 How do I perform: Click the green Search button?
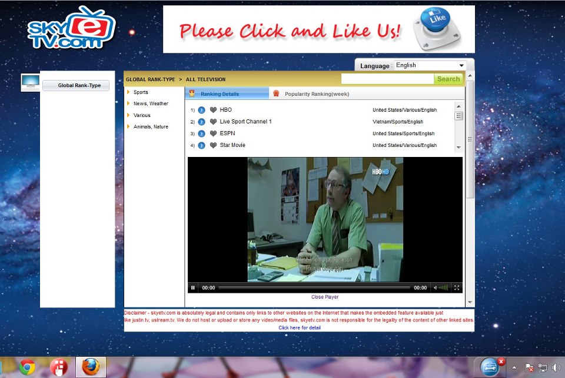pyautogui.click(x=448, y=79)
